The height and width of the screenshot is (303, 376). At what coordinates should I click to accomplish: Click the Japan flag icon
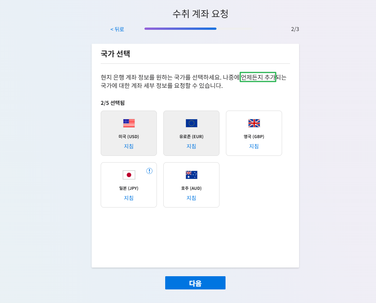(x=129, y=174)
